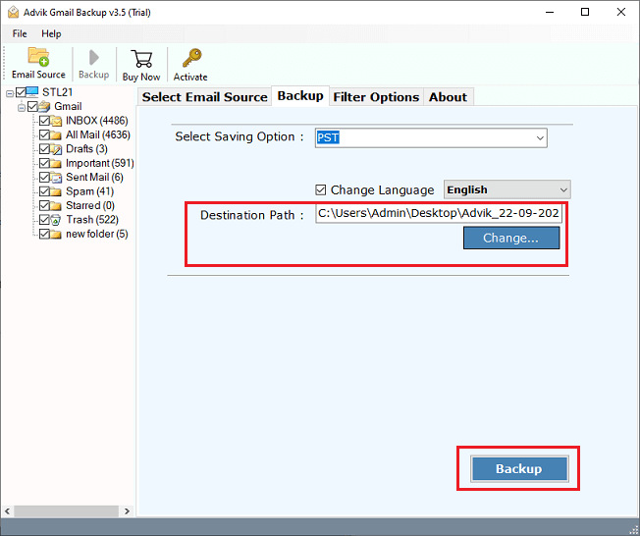This screenshot has width=640, height=536.
Task: Select the new folder (5) label
Action: [x=97, y=234]
